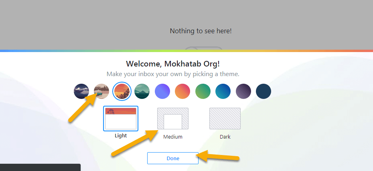Pick the green gradient theme circle

tap(203, 91)
